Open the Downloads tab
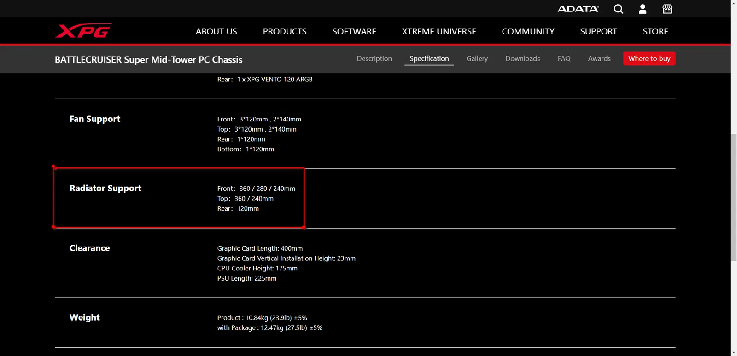The image size is (737, 356). click(x=522, y=58)
